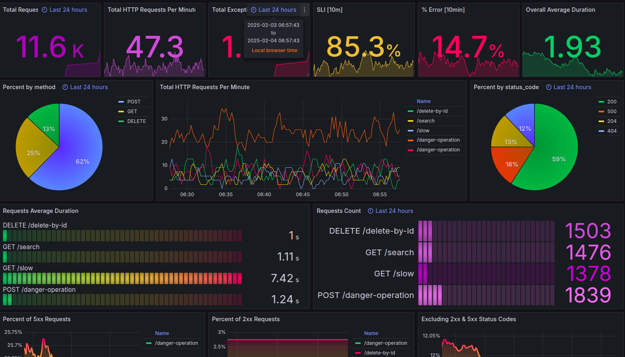Click the Overall Average Duration panel title

(561, 10)
